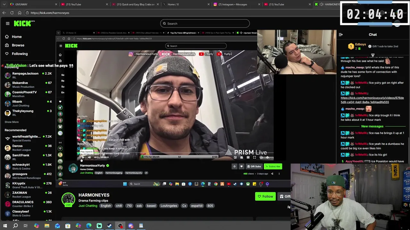Expand Show more under Following list
The width and height of the screenshot is (410, 230).
point(12,122)
